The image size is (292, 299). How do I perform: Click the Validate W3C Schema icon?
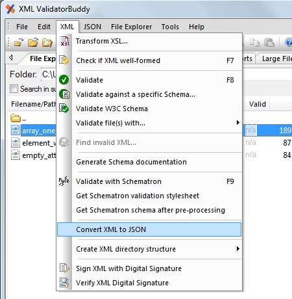64,109
